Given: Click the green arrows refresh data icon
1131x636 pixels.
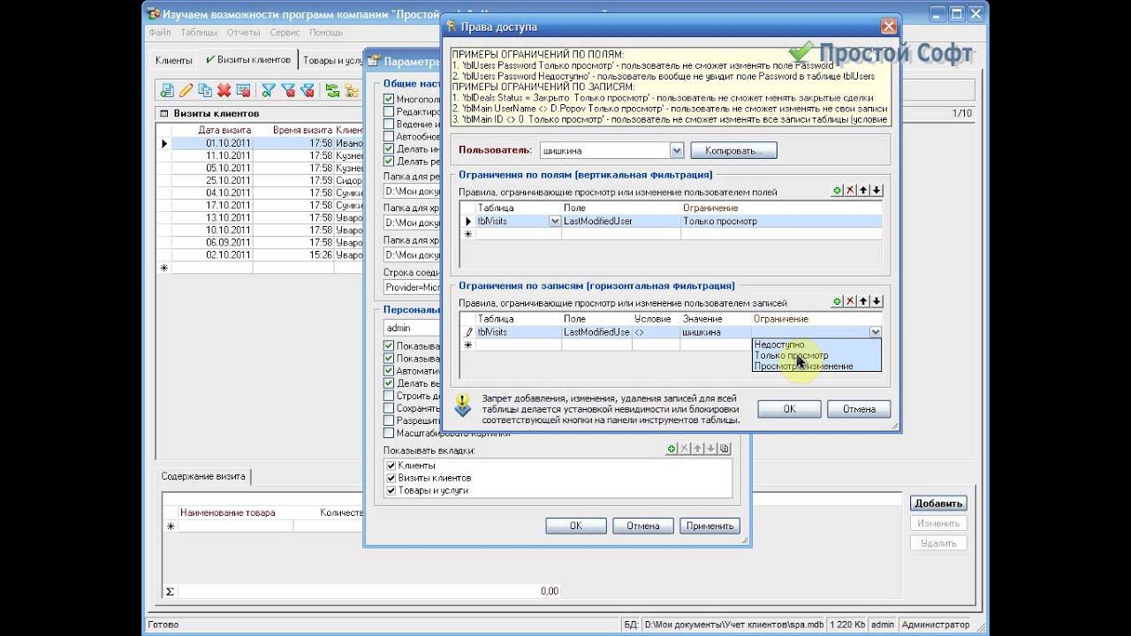Looking at the screenshot, I should [x=332, y=90].
